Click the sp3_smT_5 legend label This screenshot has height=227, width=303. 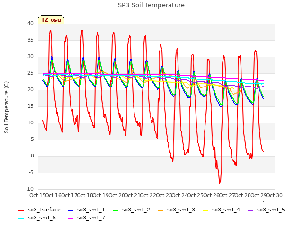click(271, 210)
